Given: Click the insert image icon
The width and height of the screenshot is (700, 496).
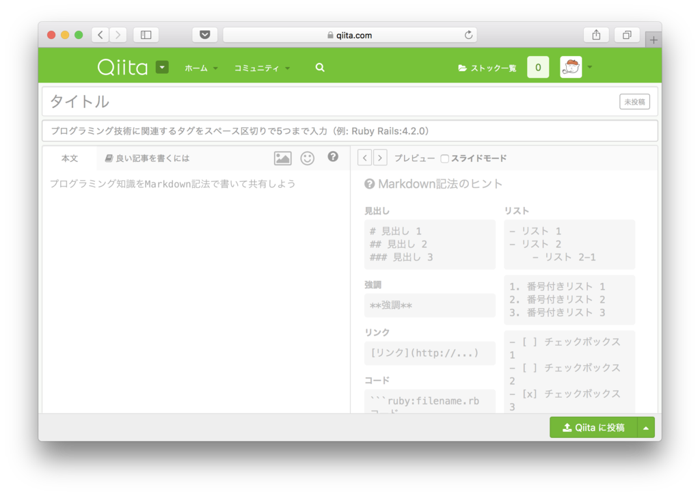Looking at the screenshot, I should coord(282,159).
